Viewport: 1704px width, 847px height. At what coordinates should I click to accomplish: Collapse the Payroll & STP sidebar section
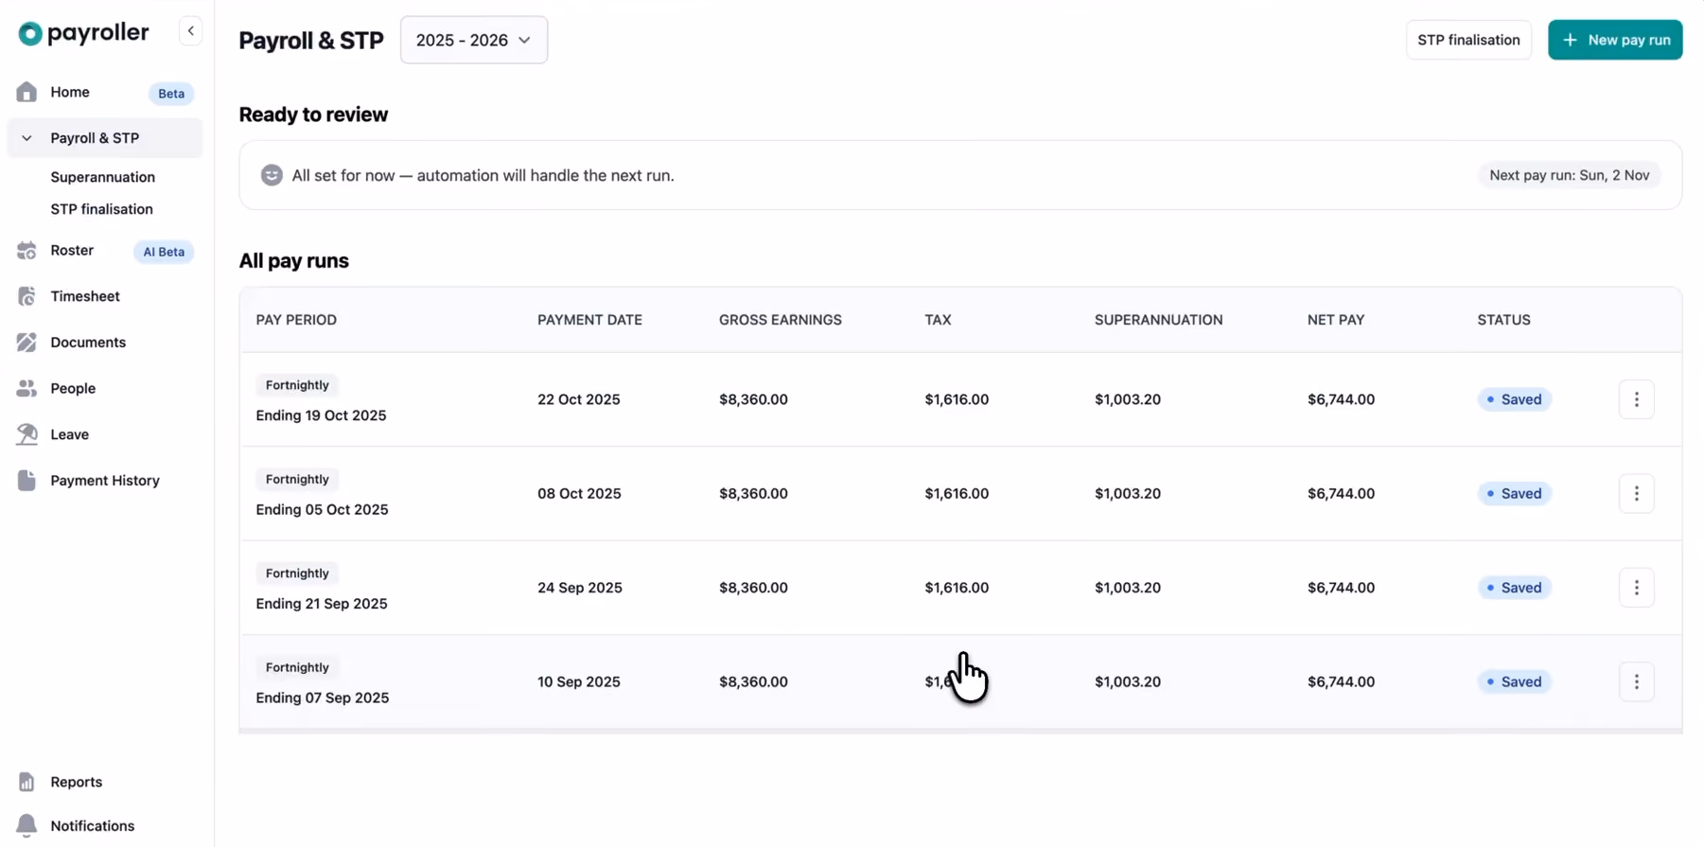point(26,138)
